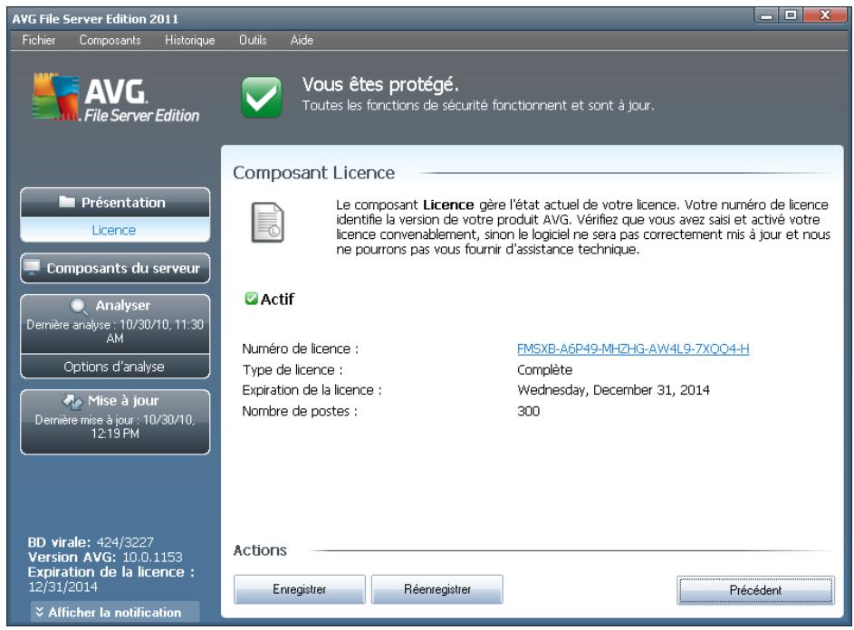
Task: Click 'BD virale: 424/3227' text
Action: (x=91, y=542)
